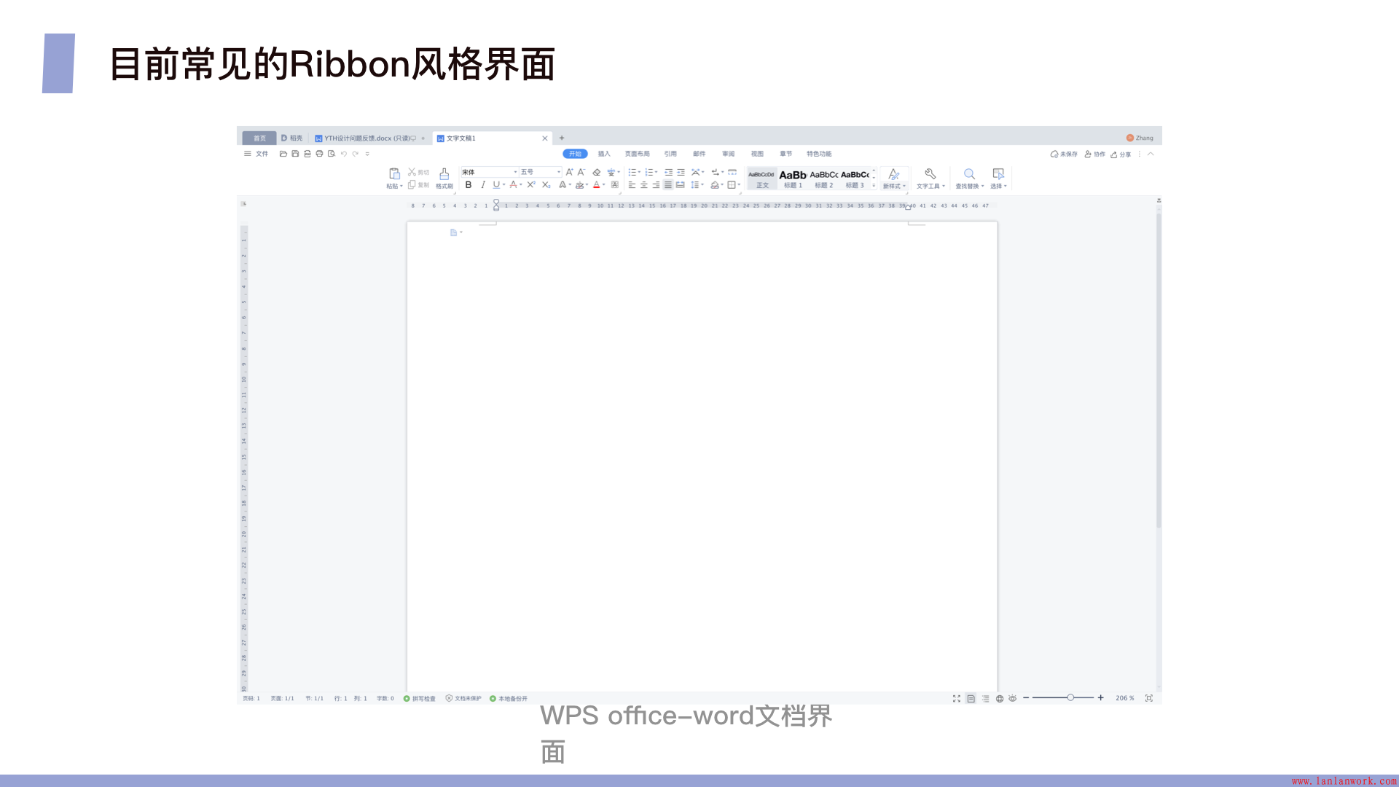Click the Save icon in the quick toolbar

(295, 154)
